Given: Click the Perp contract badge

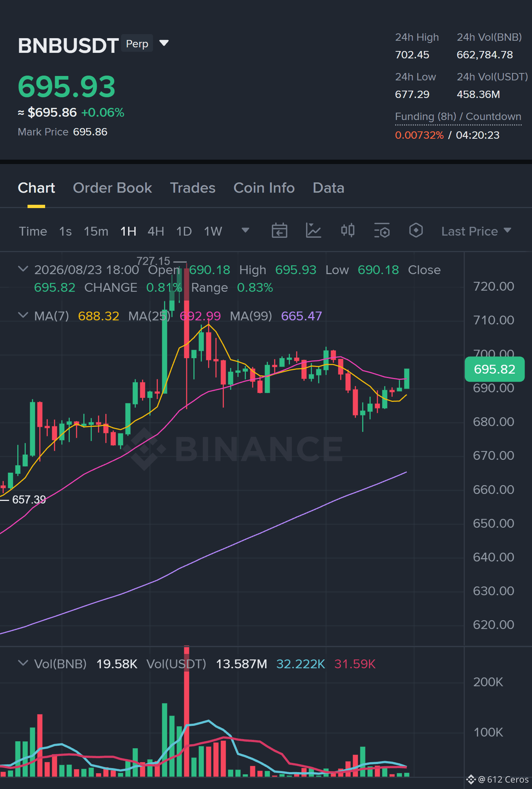Looking at the screenshot, I should (137, 43).
